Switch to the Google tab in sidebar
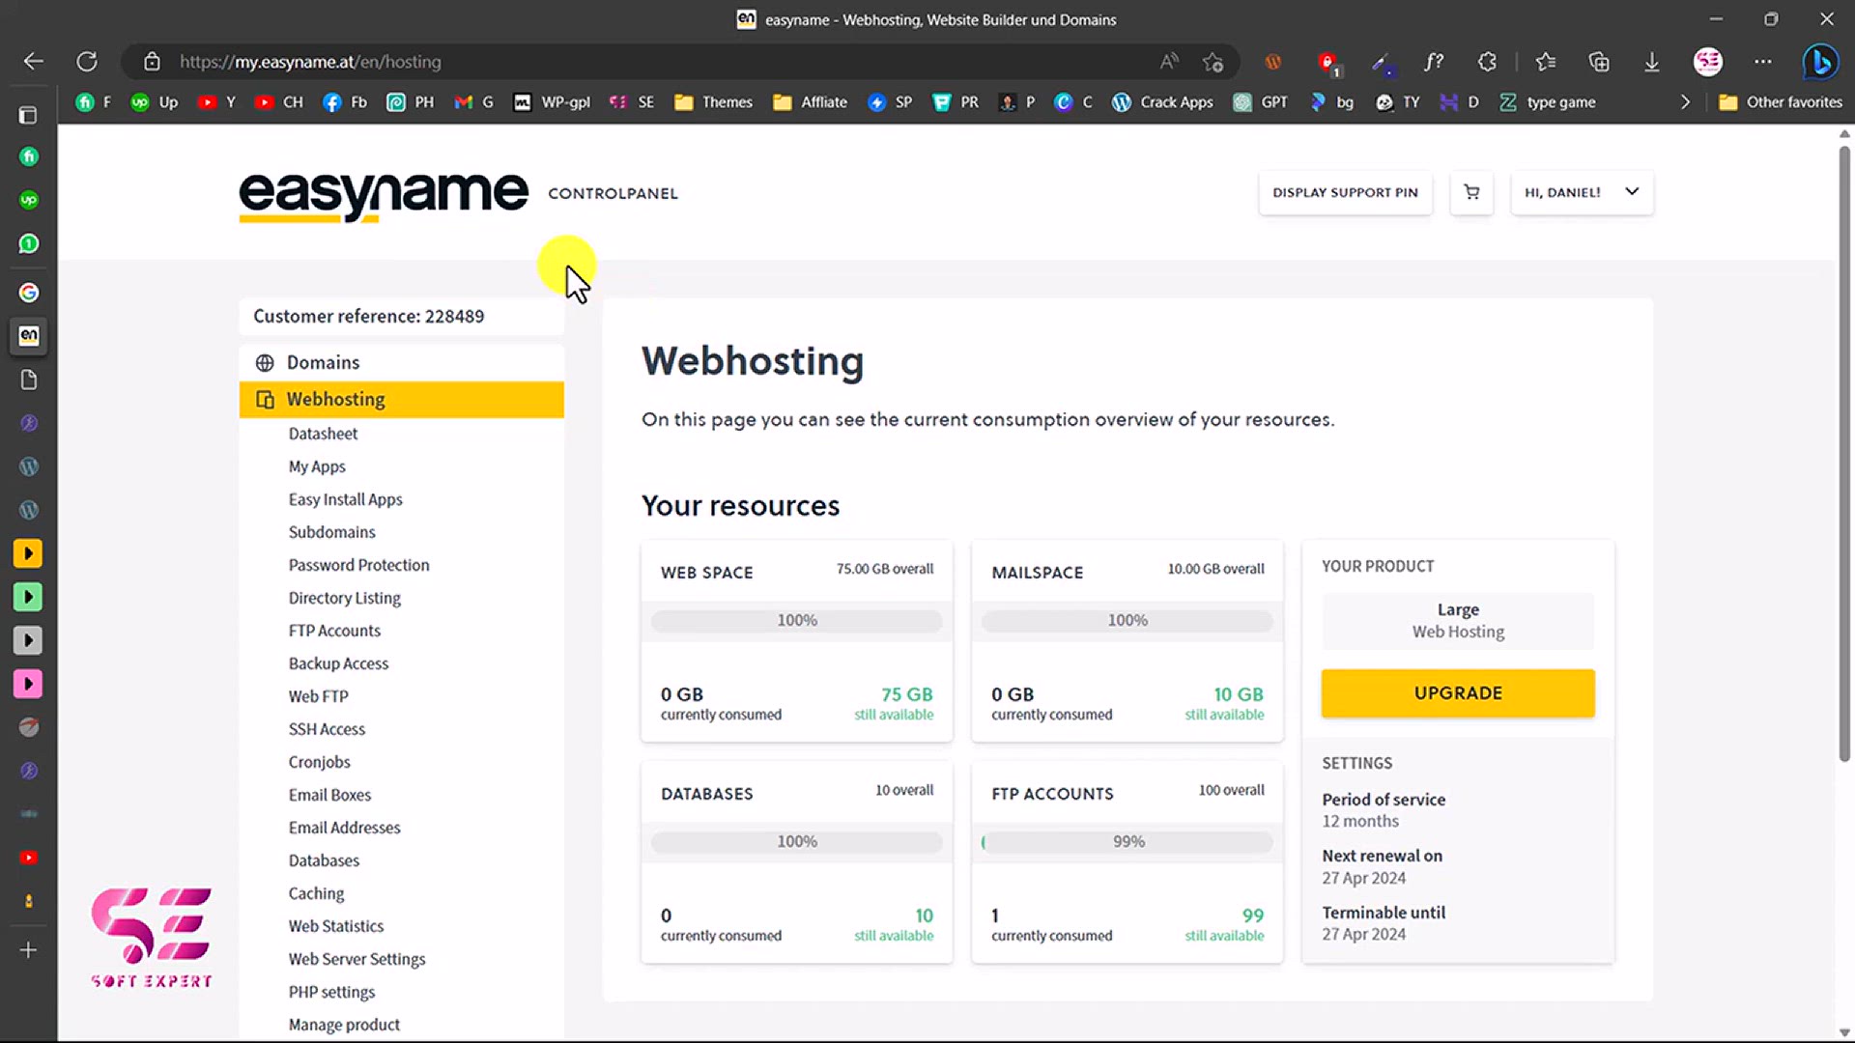Viewport: 1855px width, 1043px height. click(28, 293)
